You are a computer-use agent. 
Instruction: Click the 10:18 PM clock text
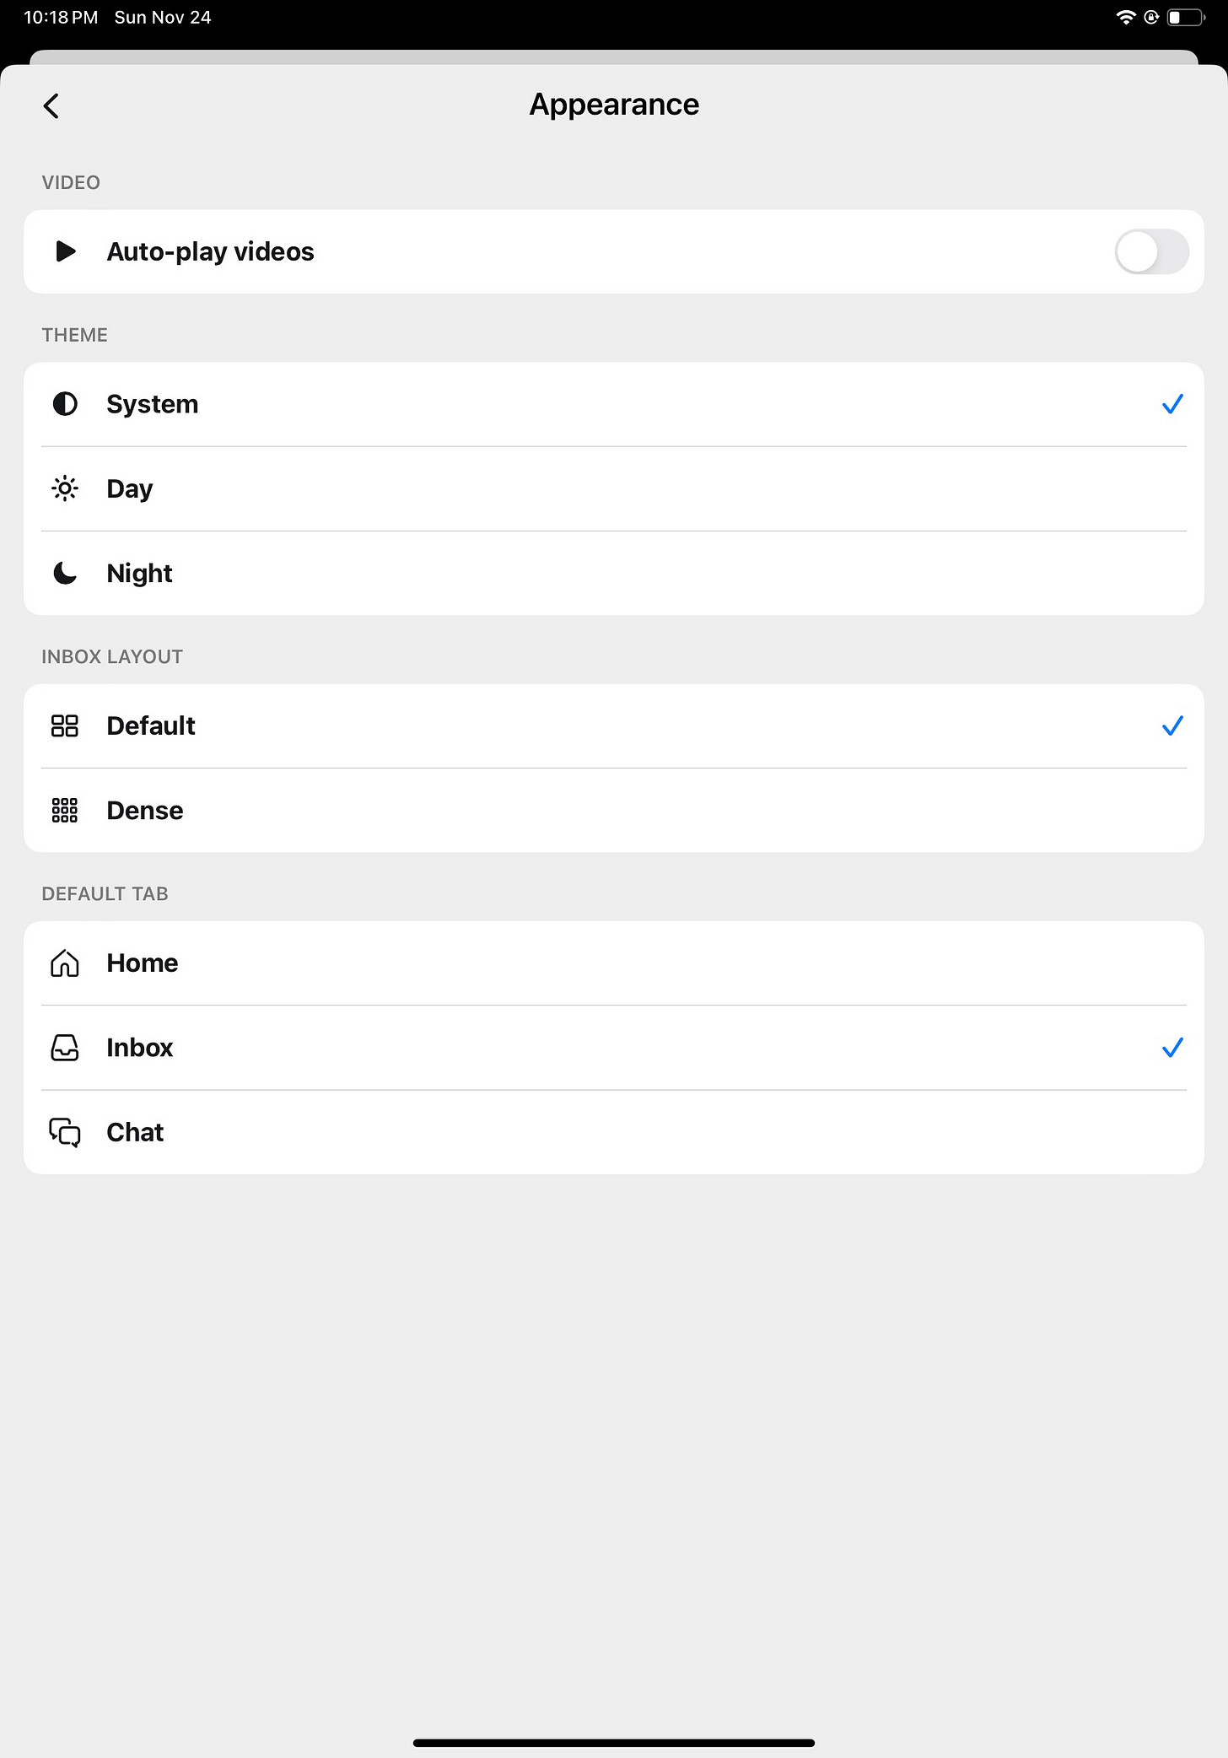click(x=61, y=17)
